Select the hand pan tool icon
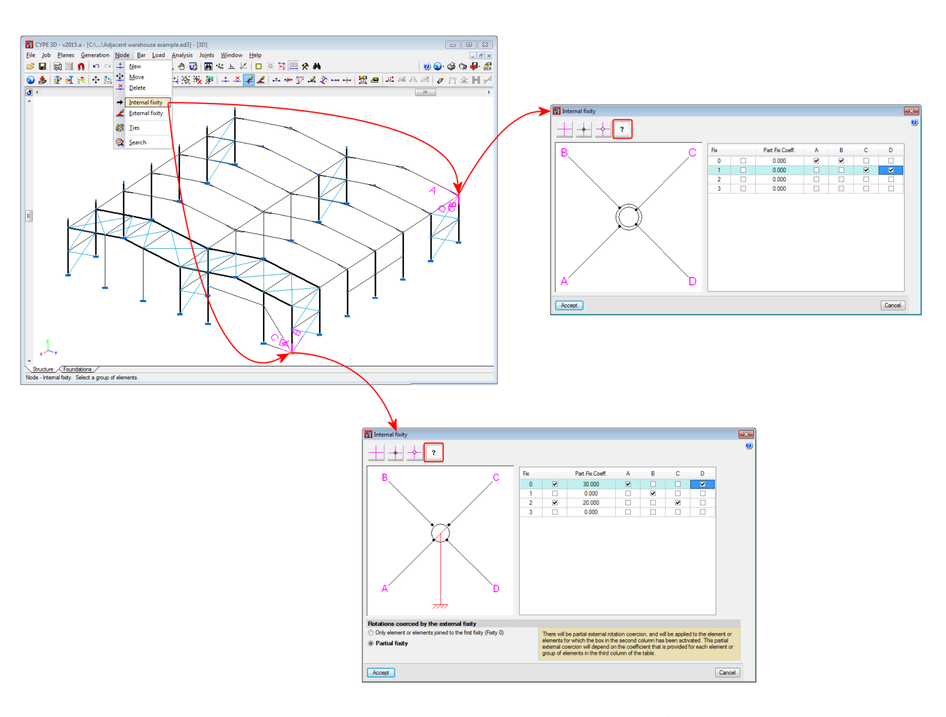 [x=182, y=66]
